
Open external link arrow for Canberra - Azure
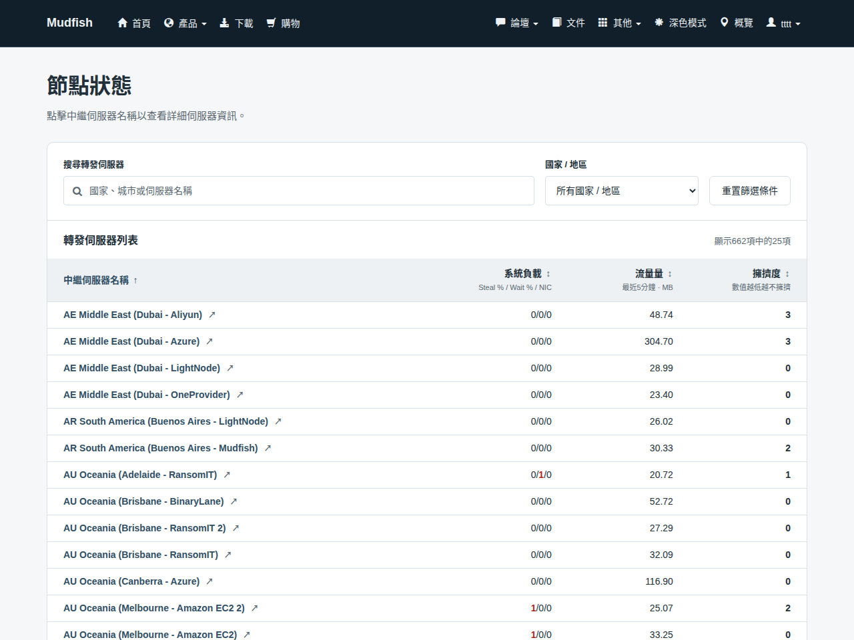209,581
